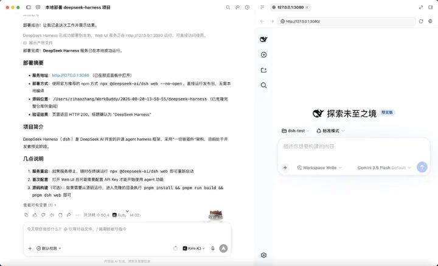Click the DeepSeek whale logo in sidebar
This screenshot has width=438, height=266.
(263, 40)
